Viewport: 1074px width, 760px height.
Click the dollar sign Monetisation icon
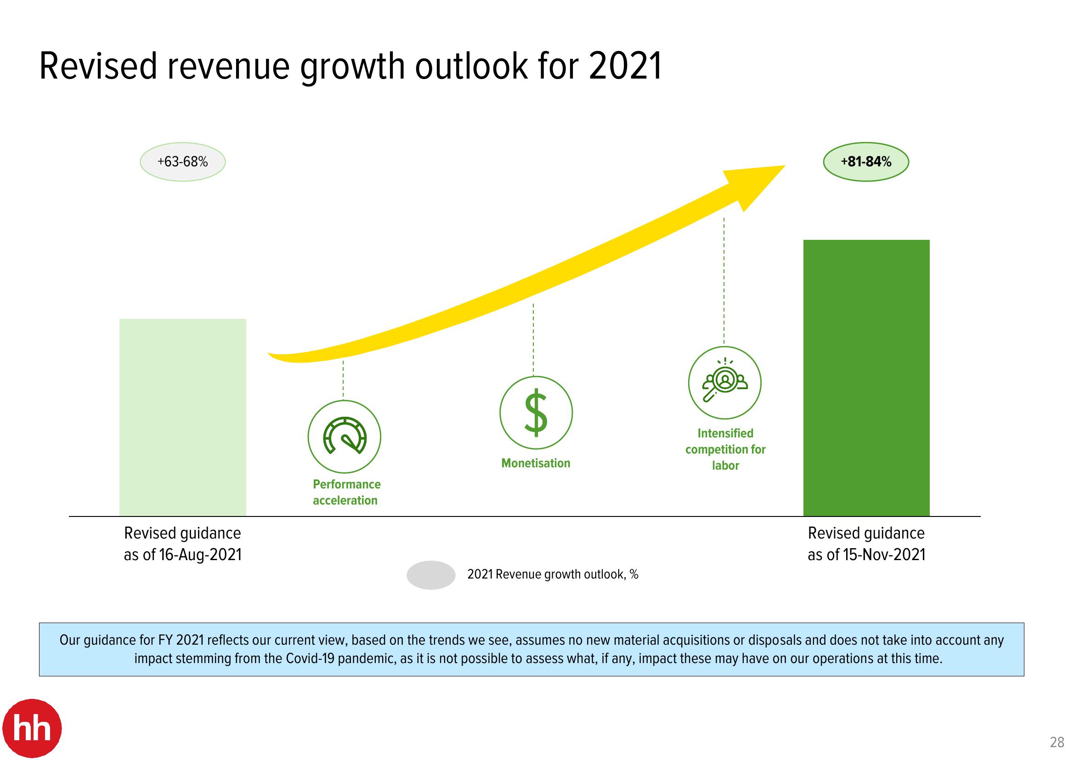point(536,413)
